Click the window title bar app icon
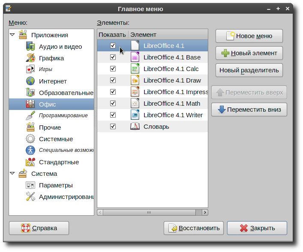Viewport: 303px width, 252px height. 9,8
